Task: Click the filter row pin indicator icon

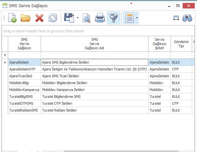Action: 5,55
